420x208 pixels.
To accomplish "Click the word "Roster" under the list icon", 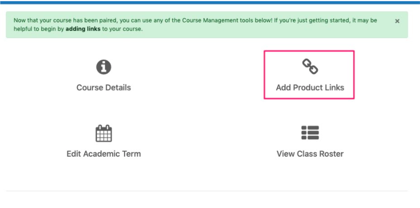I will tap(331, 154).
